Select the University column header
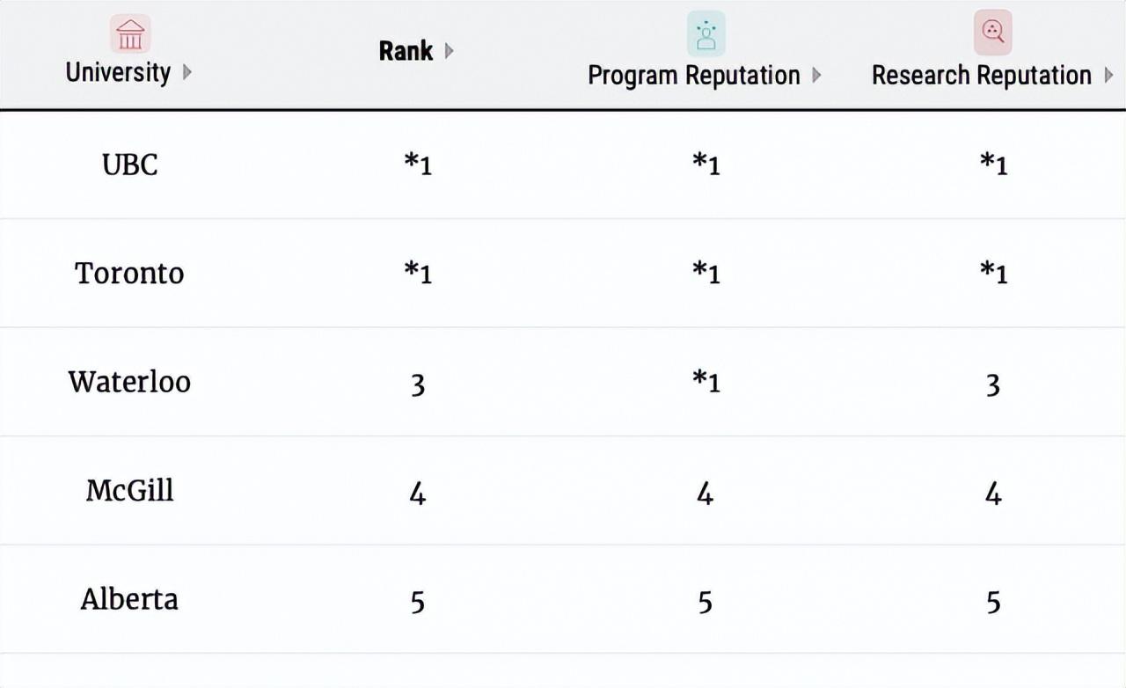1126x688 pixels. pos(118,72)
